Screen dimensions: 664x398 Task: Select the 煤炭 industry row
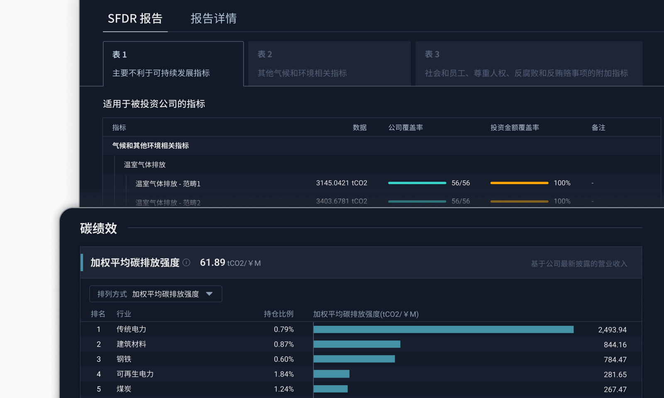tap(361, 389)
